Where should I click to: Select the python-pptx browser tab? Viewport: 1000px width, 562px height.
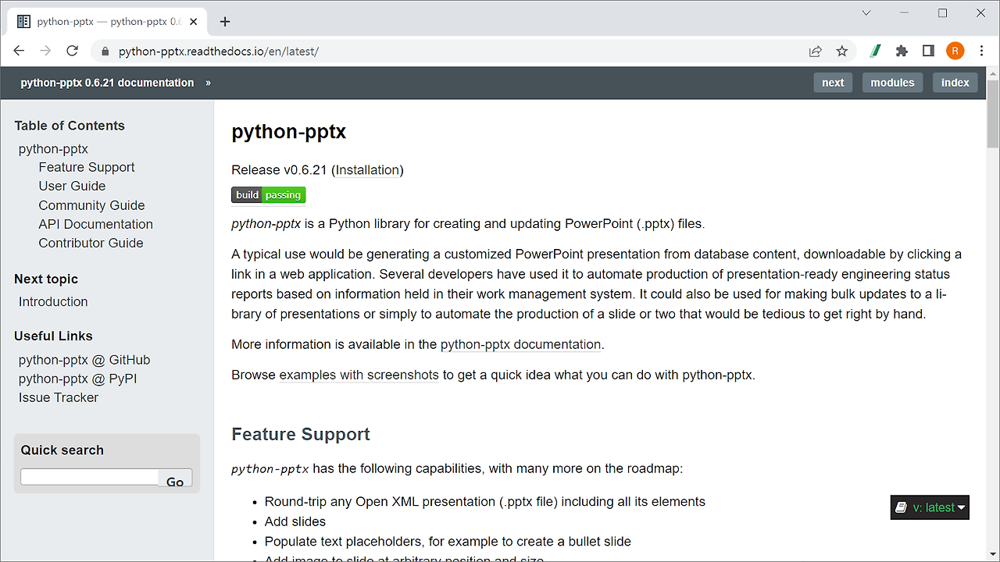click(x=107, y=22)
